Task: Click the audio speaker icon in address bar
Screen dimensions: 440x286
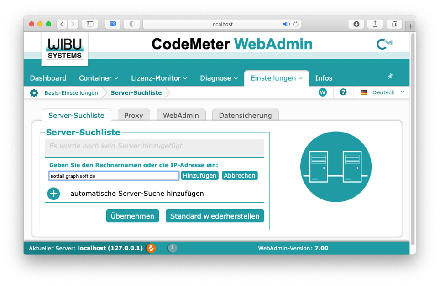Action: point(286,24)
